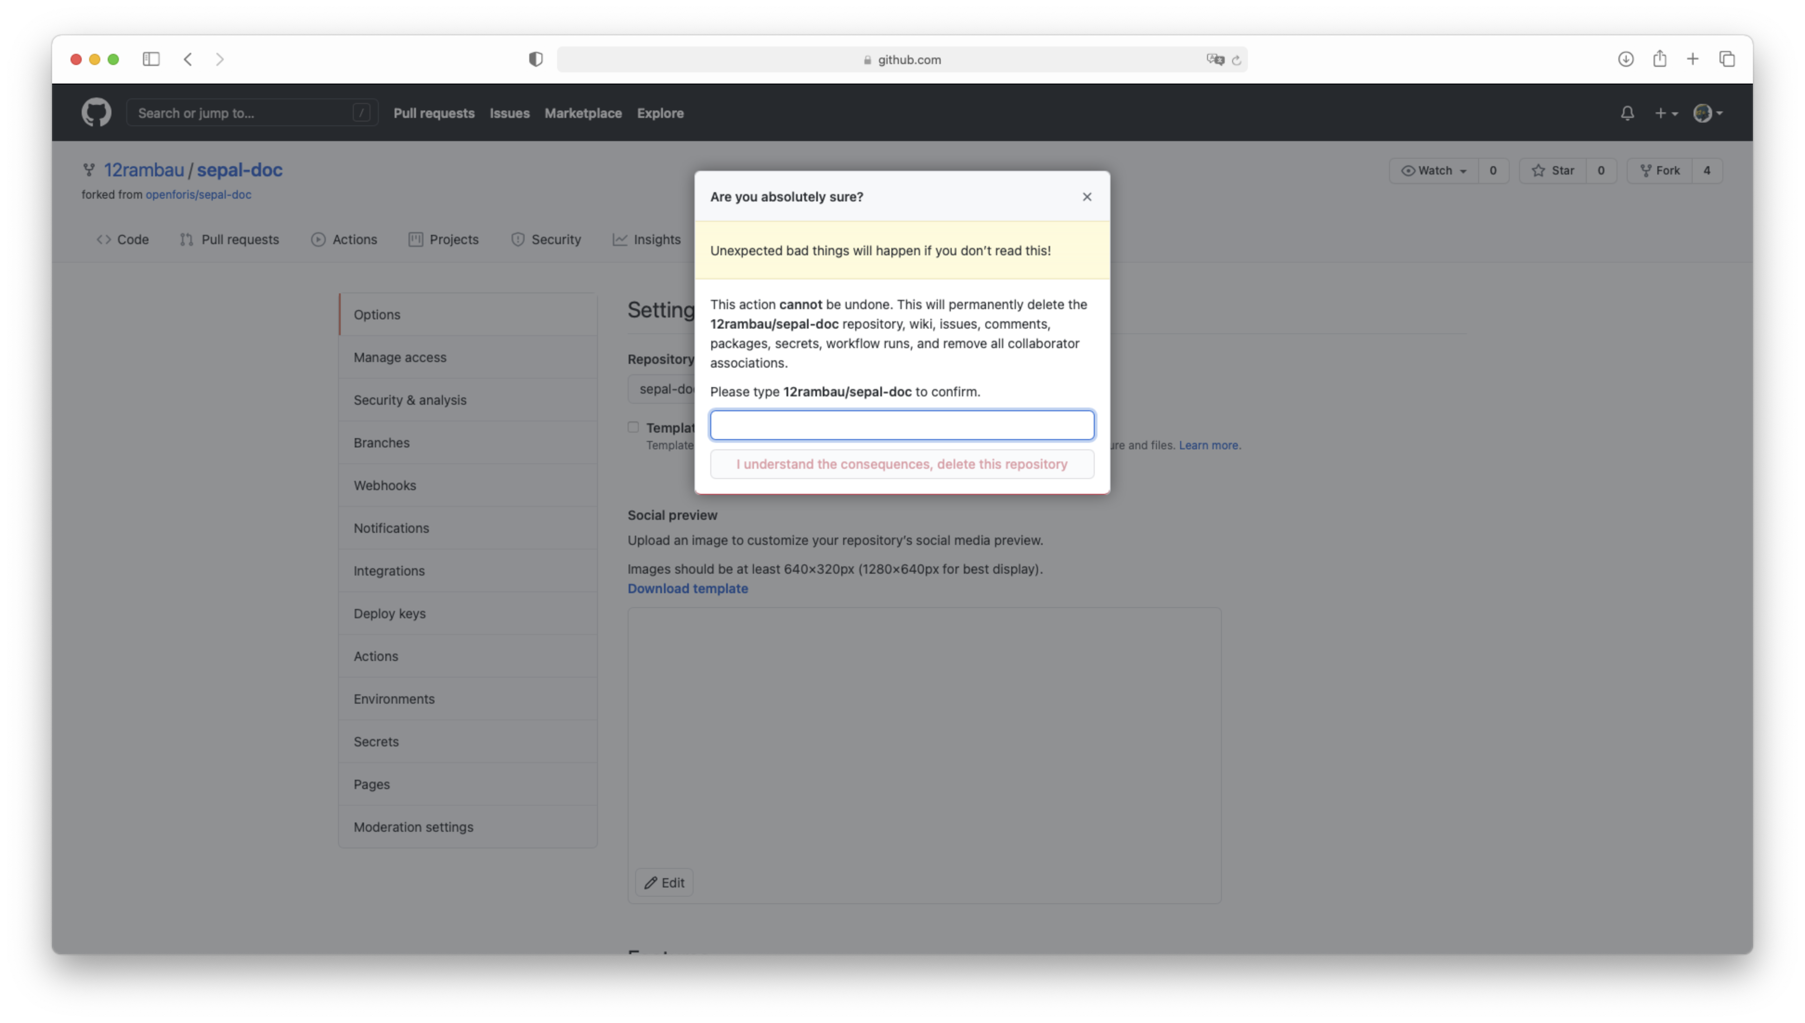The height and width of the screenshot is (1023, 1805).
Task: Expand the create new plus dropdown
Action: [x=1666, y=113]
